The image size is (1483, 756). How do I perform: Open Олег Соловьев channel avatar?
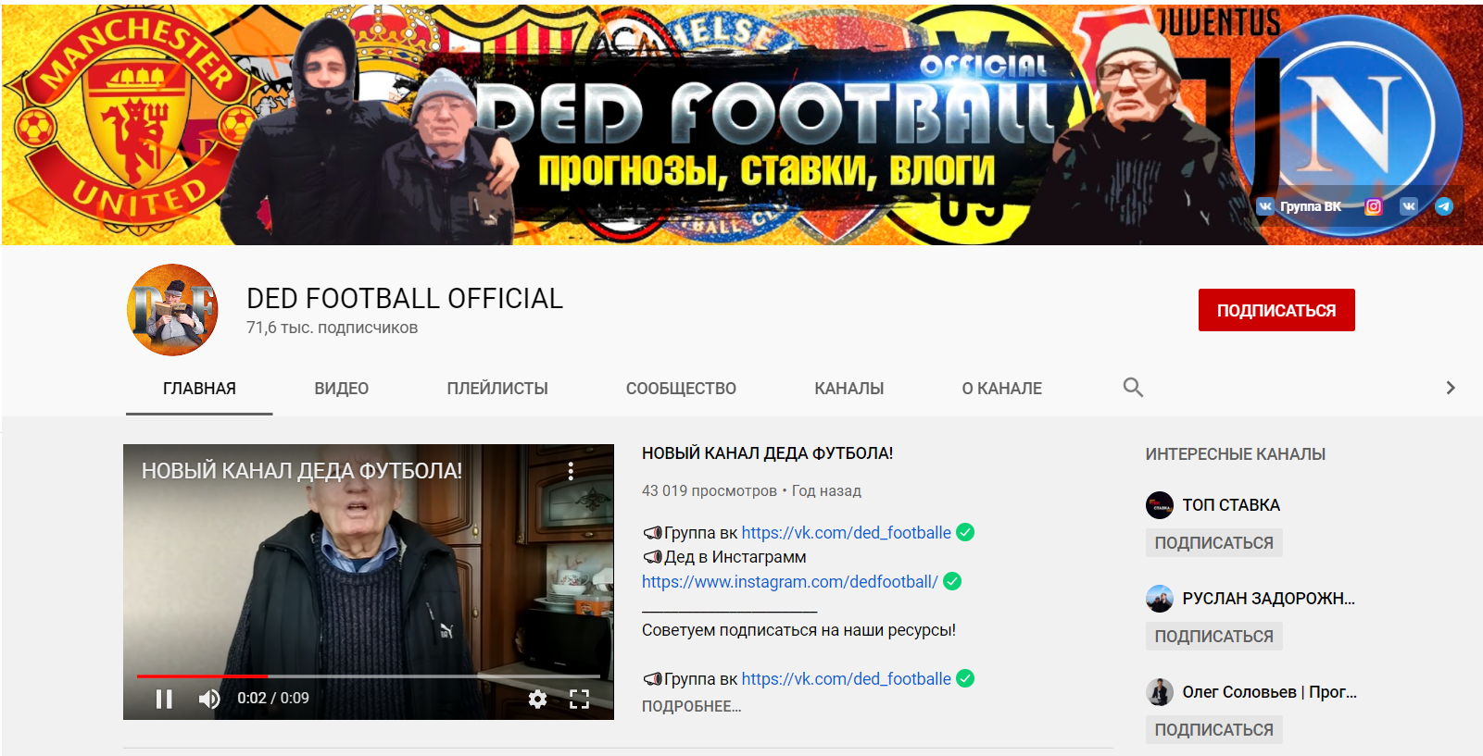point(1160,692)
